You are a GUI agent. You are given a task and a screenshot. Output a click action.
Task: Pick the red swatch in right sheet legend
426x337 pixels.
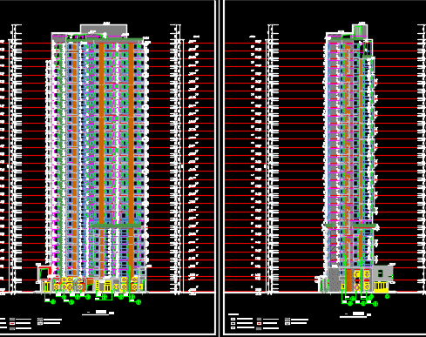point(259,323)
